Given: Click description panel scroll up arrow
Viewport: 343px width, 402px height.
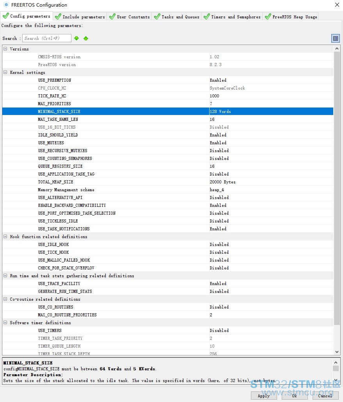Looking at the screenshot, I should click(336, 362).
